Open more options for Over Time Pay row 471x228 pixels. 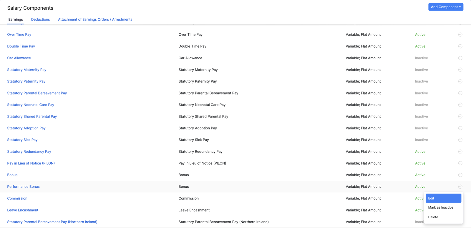coord(460,35)
